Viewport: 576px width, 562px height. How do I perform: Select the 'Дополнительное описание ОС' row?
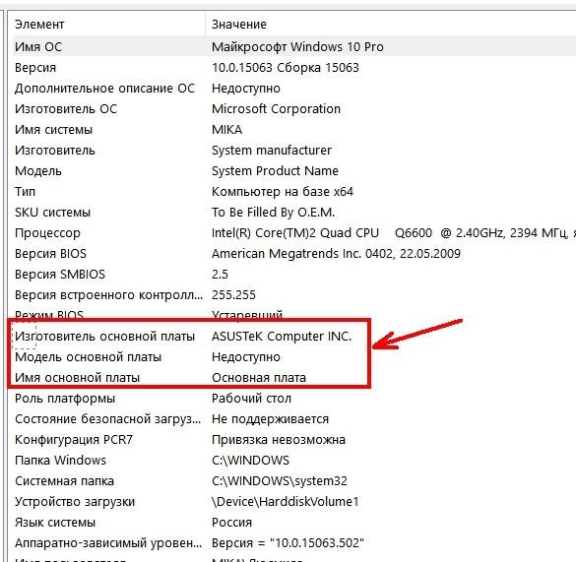293,89
